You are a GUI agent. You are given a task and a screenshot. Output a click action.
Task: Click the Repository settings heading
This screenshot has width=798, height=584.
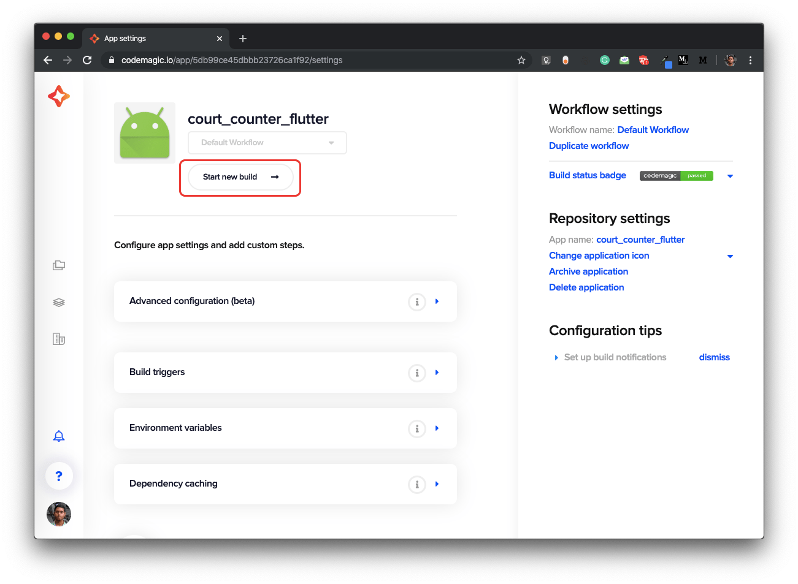tap(609, 218)
